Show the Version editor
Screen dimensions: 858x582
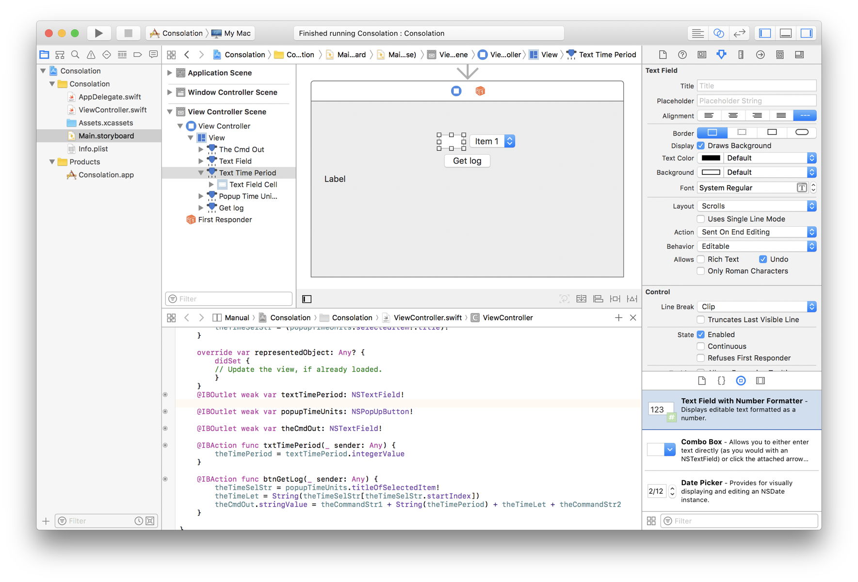739,33
